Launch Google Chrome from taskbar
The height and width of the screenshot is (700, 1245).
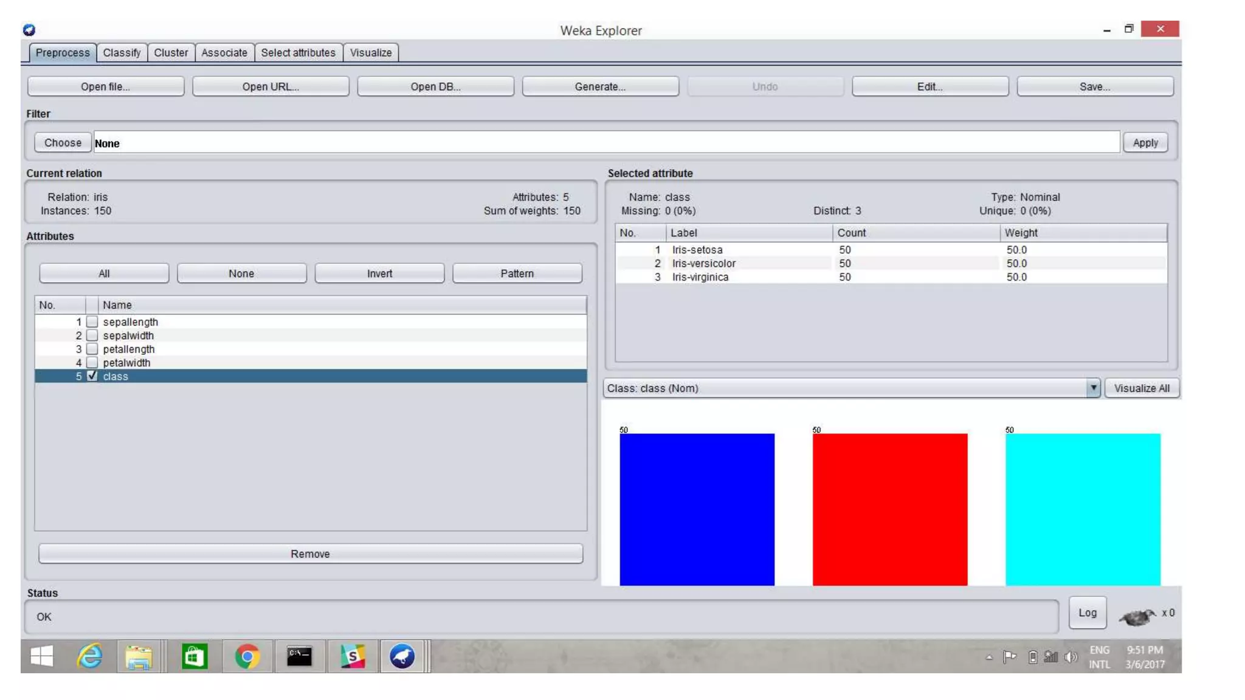pos(247,657)
